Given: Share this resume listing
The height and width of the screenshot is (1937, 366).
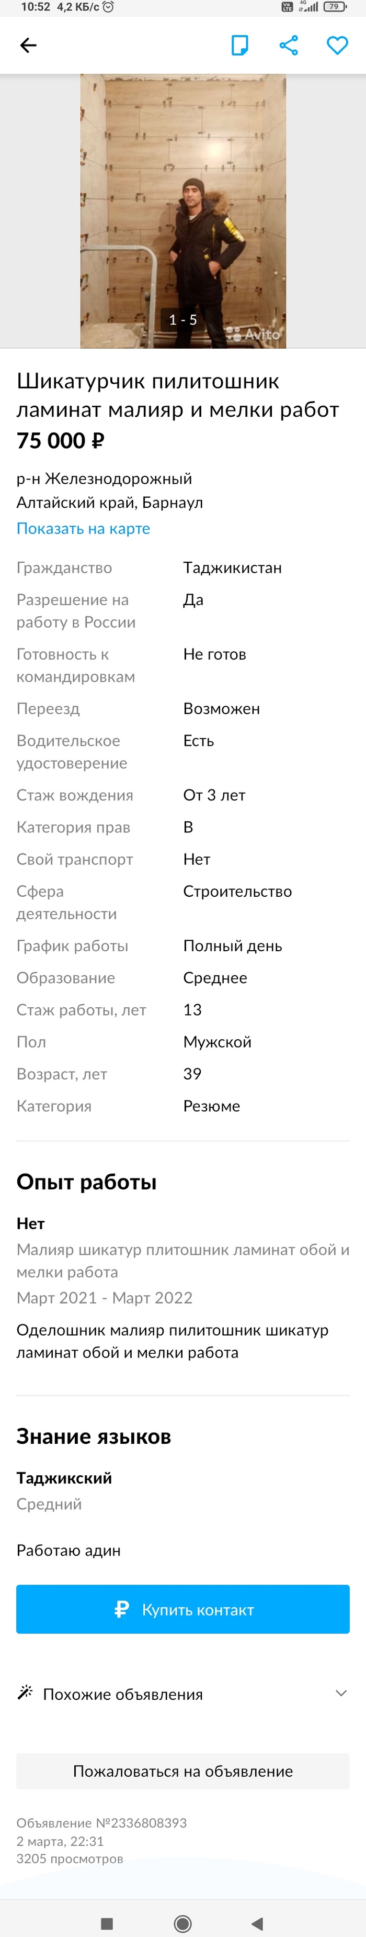Looking at the screenshot, I should 289,46.
